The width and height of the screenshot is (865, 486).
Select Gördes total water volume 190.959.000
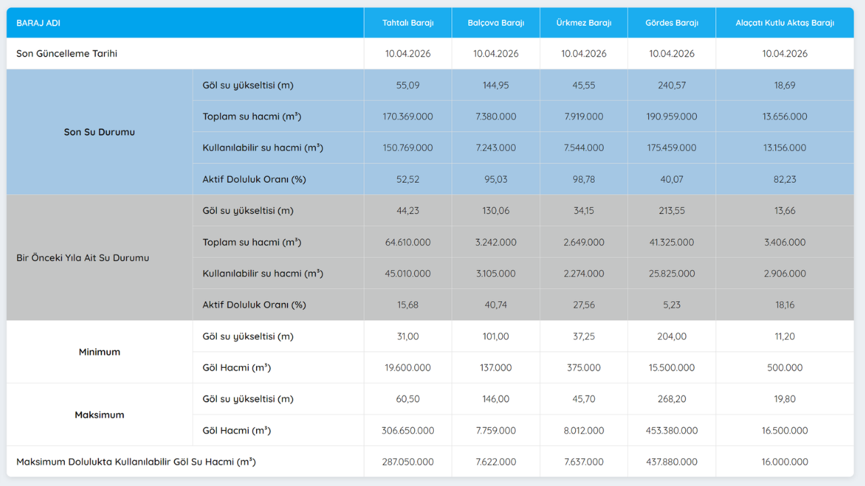coord(671,117)
